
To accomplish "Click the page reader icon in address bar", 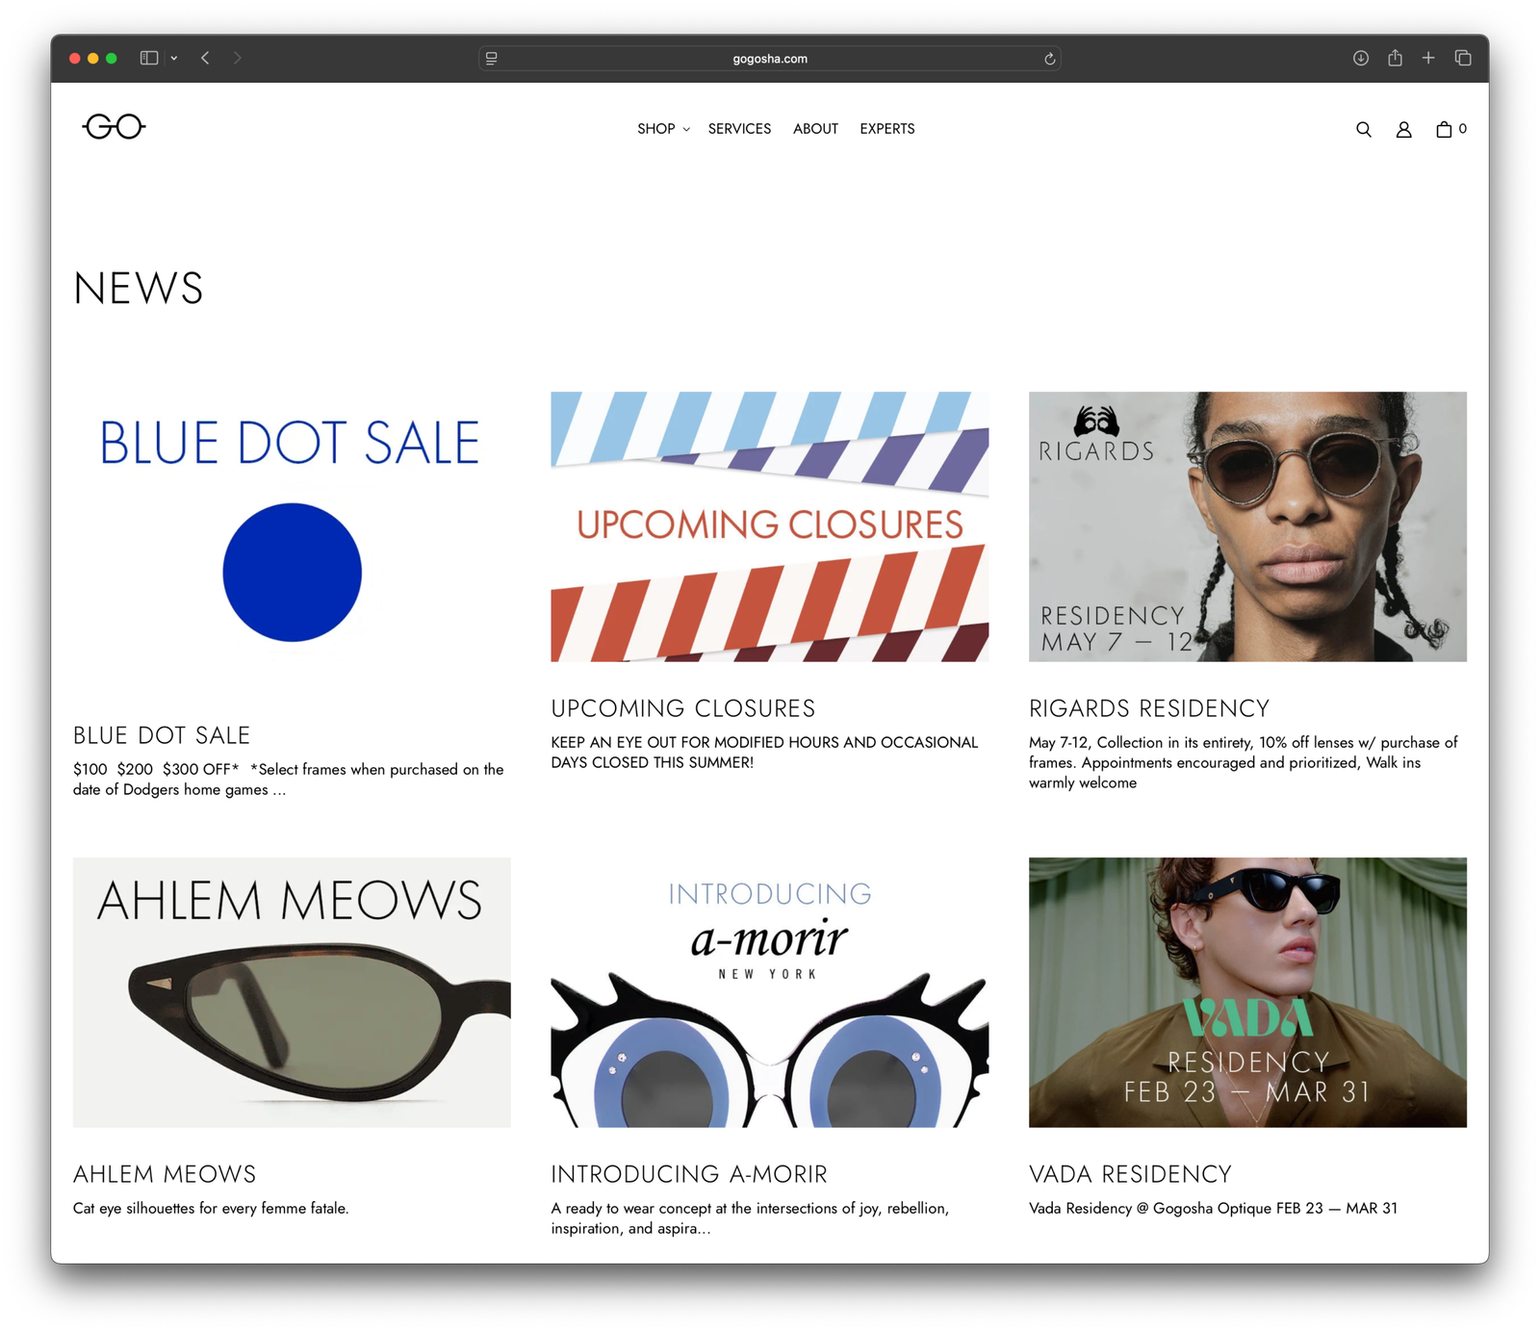I will tap(492, 59).
